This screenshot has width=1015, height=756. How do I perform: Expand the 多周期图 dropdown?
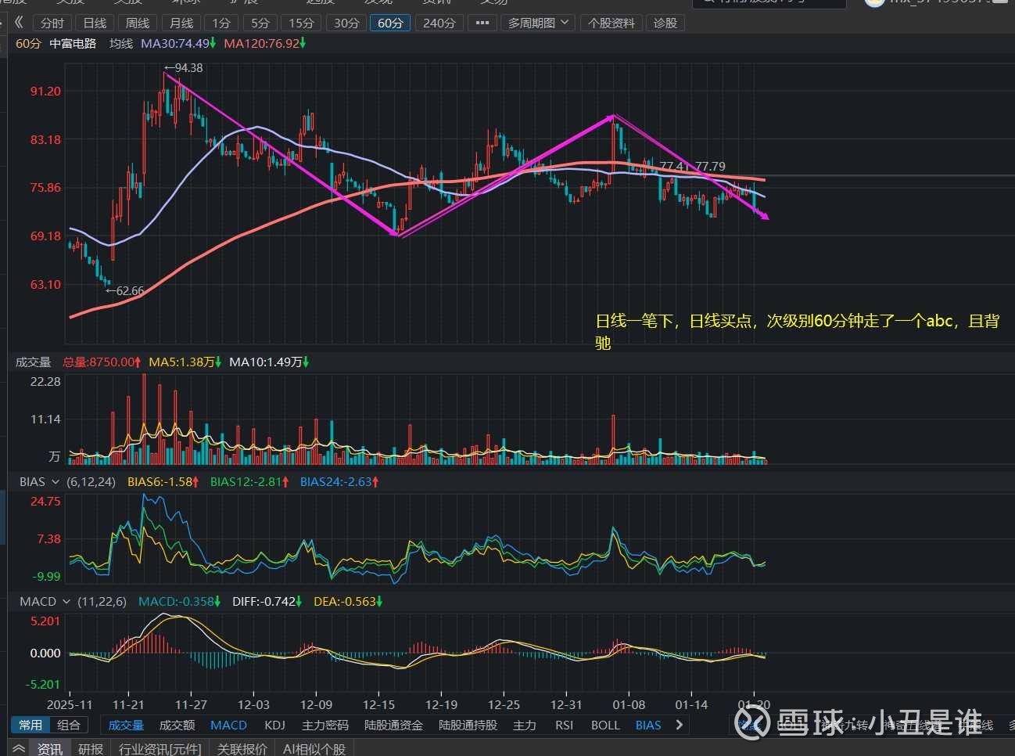pyautogui.click(x=538, y=23)
